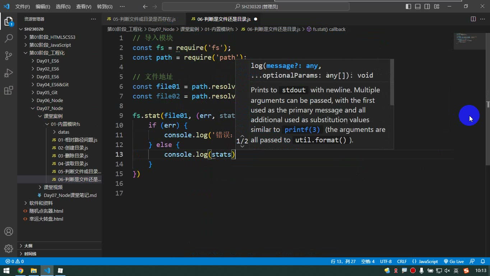This screenshot has height=276, width=490.
Task: Open the Accounts menu icon
Action: [9, 231]
